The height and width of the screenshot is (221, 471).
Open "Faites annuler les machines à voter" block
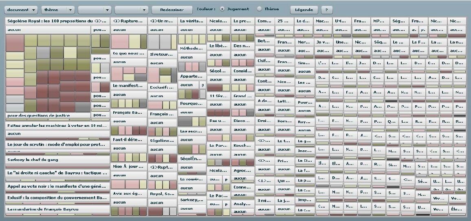point(57,126)
